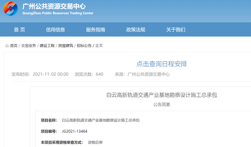Click the site title 广州公共资源交易中心 in the header
Image resolution: width=251 pixels, height=147 pixels.
click(54, 6)
